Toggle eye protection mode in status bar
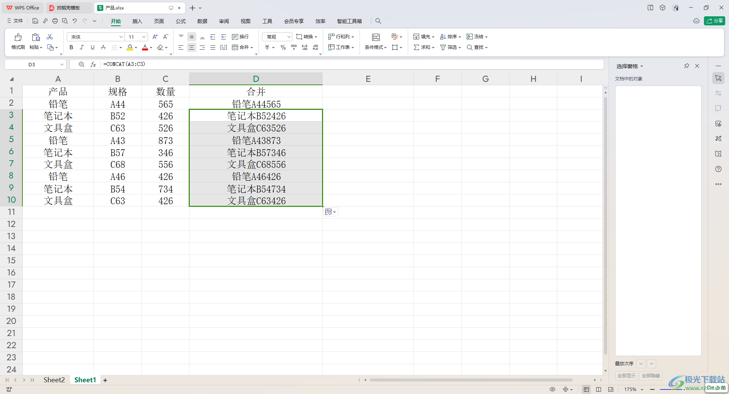This screenshot has width=729, height=394. click(552, 389)
